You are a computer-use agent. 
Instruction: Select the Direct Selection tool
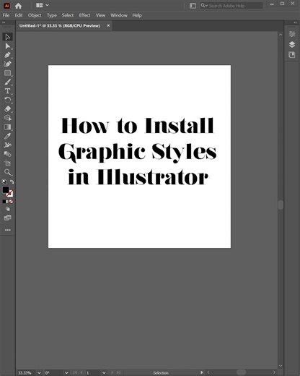(7, 46)
